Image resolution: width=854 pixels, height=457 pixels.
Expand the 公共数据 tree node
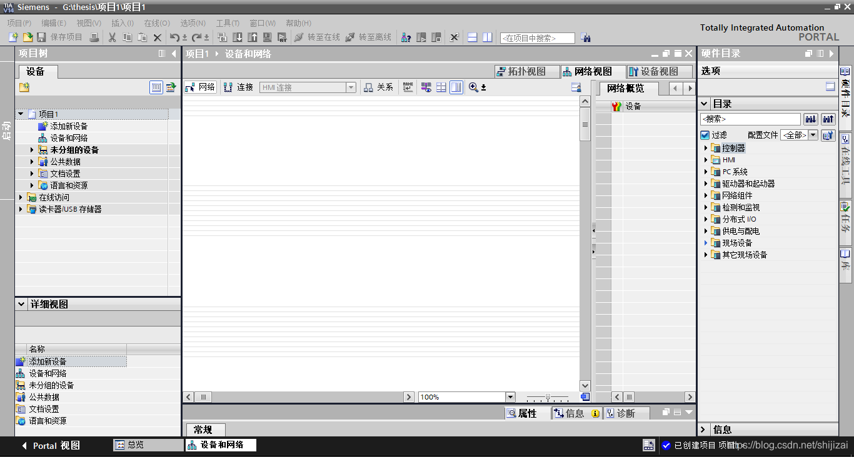click(x=33, y=162)
